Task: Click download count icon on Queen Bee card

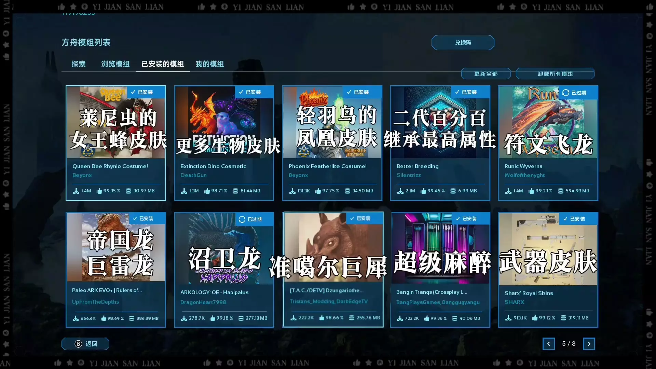Action: click(76, 191)
